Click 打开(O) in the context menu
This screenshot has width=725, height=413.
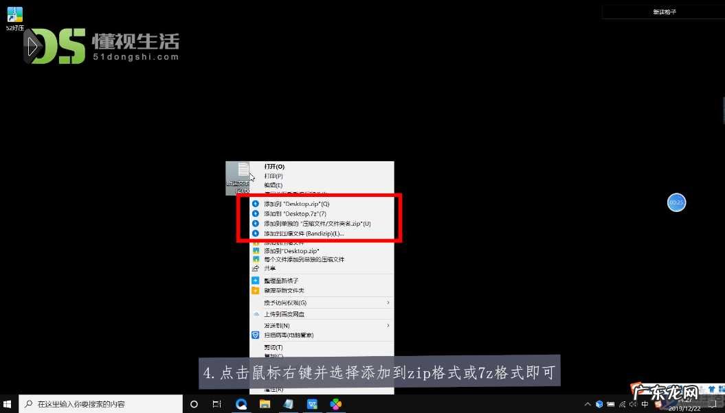click(274, 166)
